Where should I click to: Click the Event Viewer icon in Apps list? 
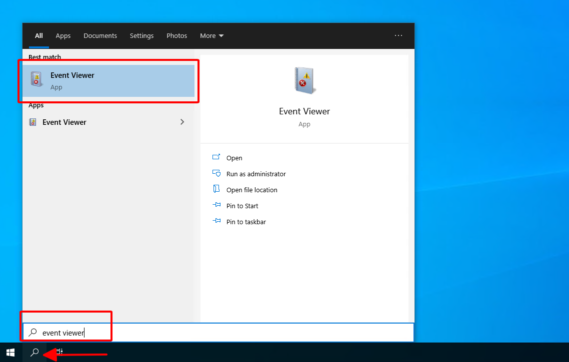[x=32, y=122]
